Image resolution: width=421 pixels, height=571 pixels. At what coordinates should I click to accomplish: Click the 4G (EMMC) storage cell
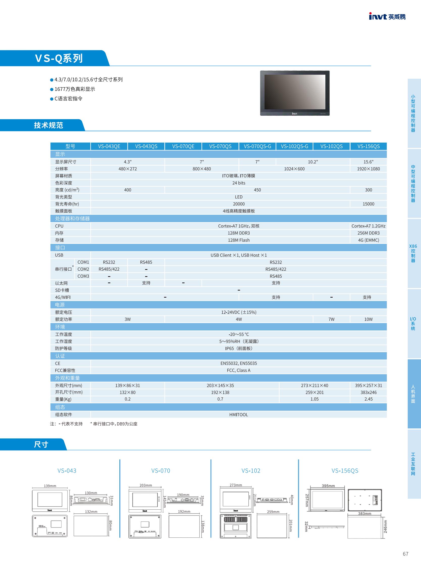(x=369, y=240)
